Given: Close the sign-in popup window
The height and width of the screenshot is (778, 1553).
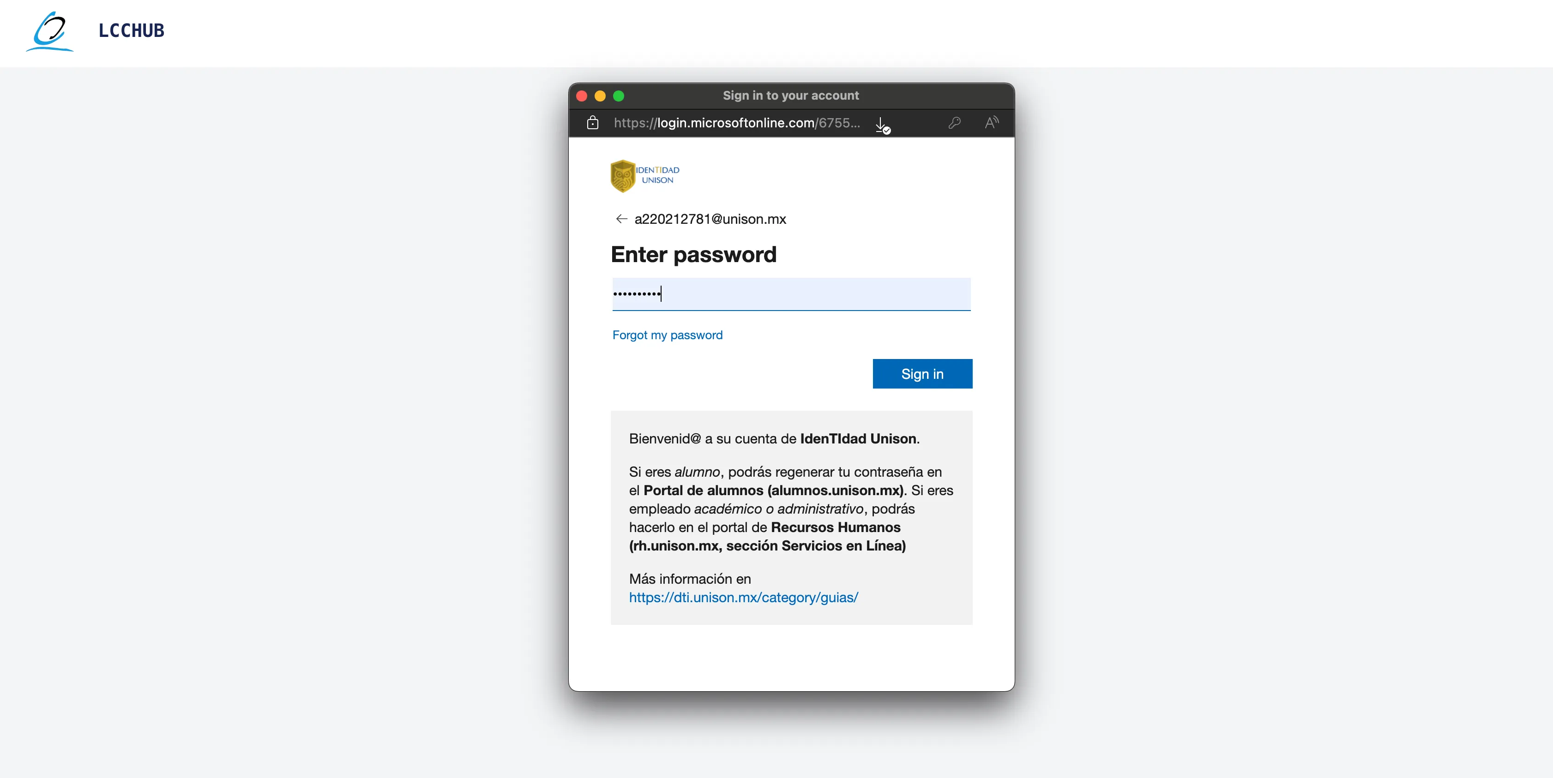Looking at the screenshot, I should click(582, 96).
